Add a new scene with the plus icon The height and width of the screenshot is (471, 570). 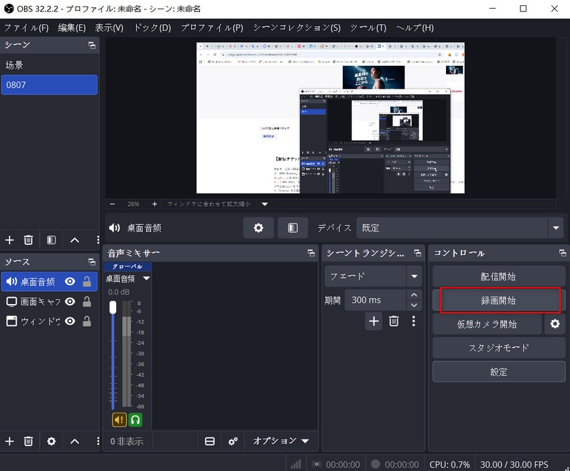(9, 240)
